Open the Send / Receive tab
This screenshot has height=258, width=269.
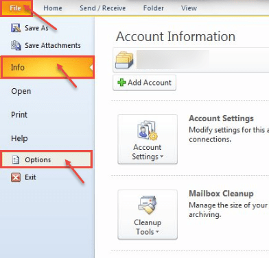(102, 8)
